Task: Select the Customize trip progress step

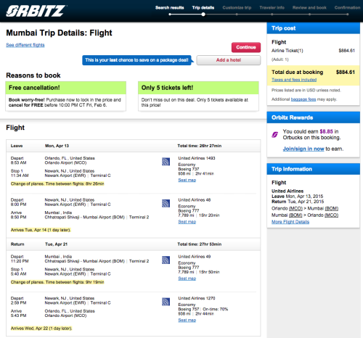Action: pos(237,7)
